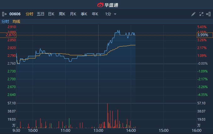This screenshot has height=134, width=213.
Task: Click the collapse-panel icon beside 00606
Action: (4, 14)
